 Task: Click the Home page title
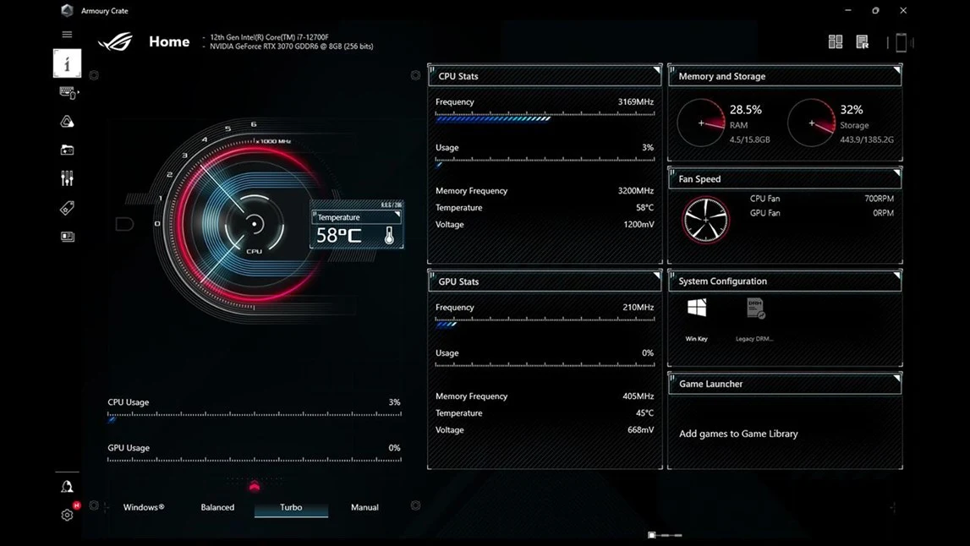(x=169, y=41)
